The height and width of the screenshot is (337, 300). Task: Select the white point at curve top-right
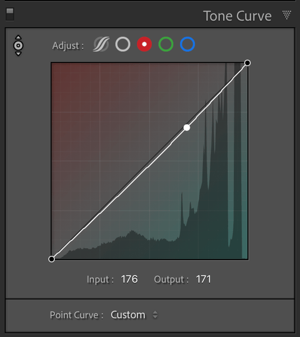[247, 63]
